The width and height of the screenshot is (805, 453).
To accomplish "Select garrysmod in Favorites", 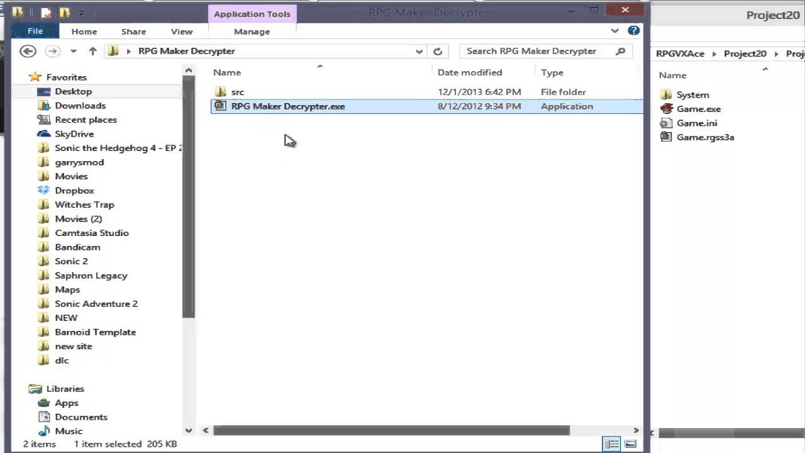I will coord(79,162).
